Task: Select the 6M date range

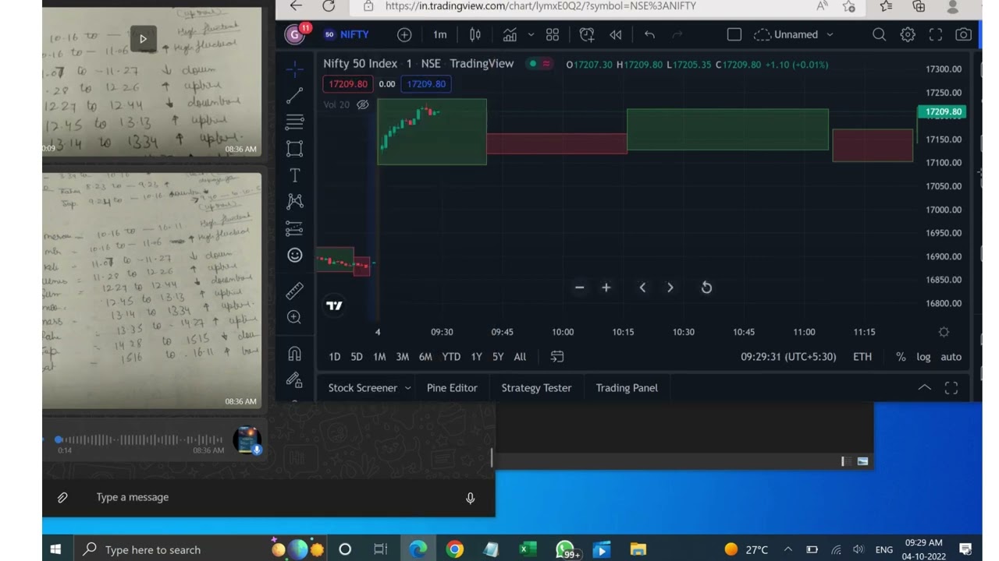Action: 425,357
